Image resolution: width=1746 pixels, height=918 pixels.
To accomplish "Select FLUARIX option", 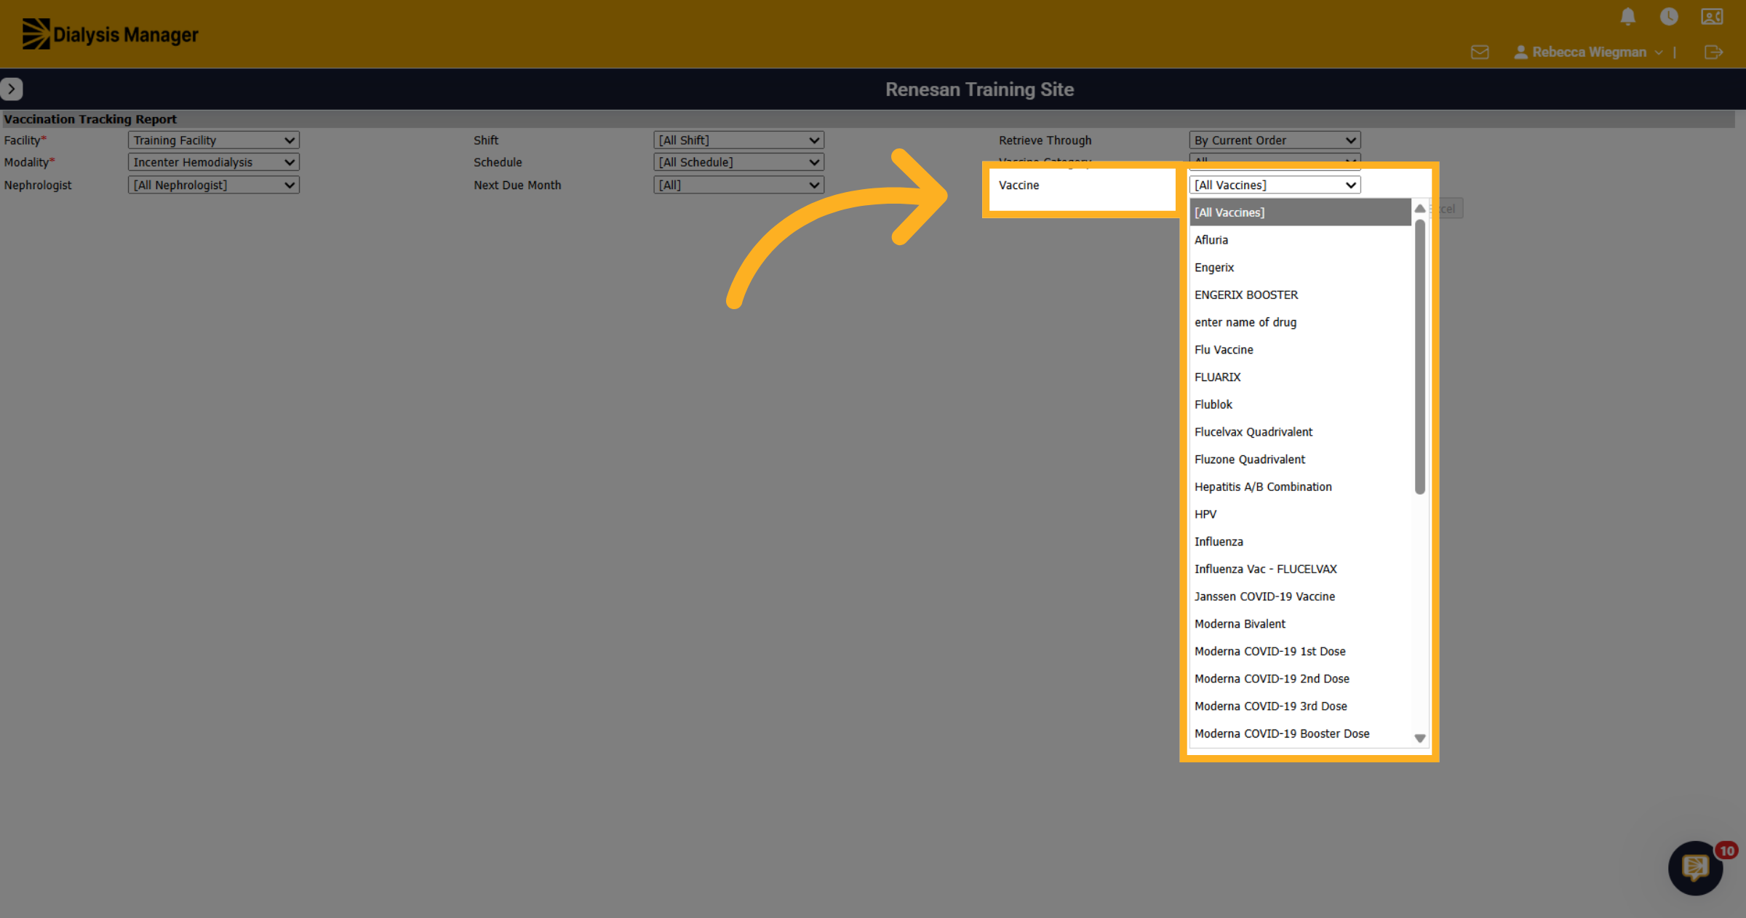I will 1300,377.
